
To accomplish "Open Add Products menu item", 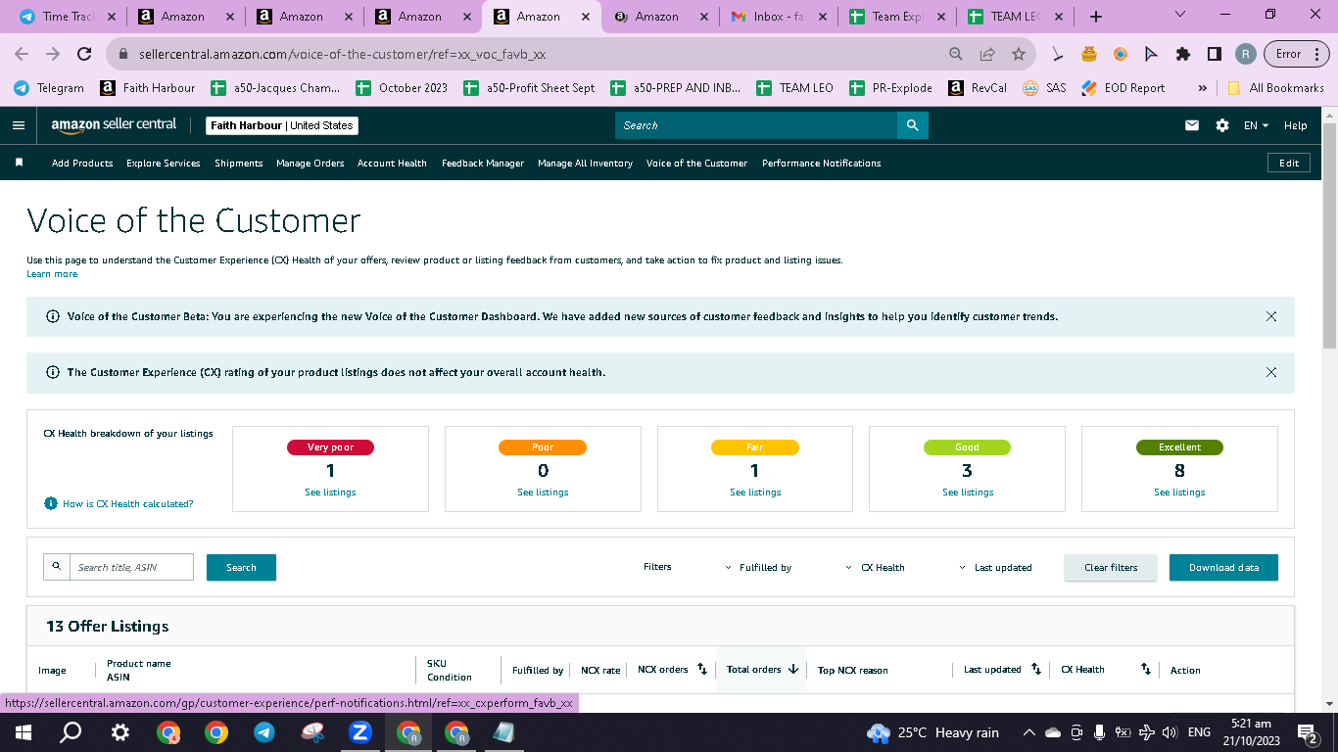I will coord(82,164).
